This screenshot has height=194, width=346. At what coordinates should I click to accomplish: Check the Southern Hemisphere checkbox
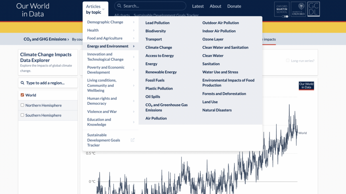click(x=22, y=115)
